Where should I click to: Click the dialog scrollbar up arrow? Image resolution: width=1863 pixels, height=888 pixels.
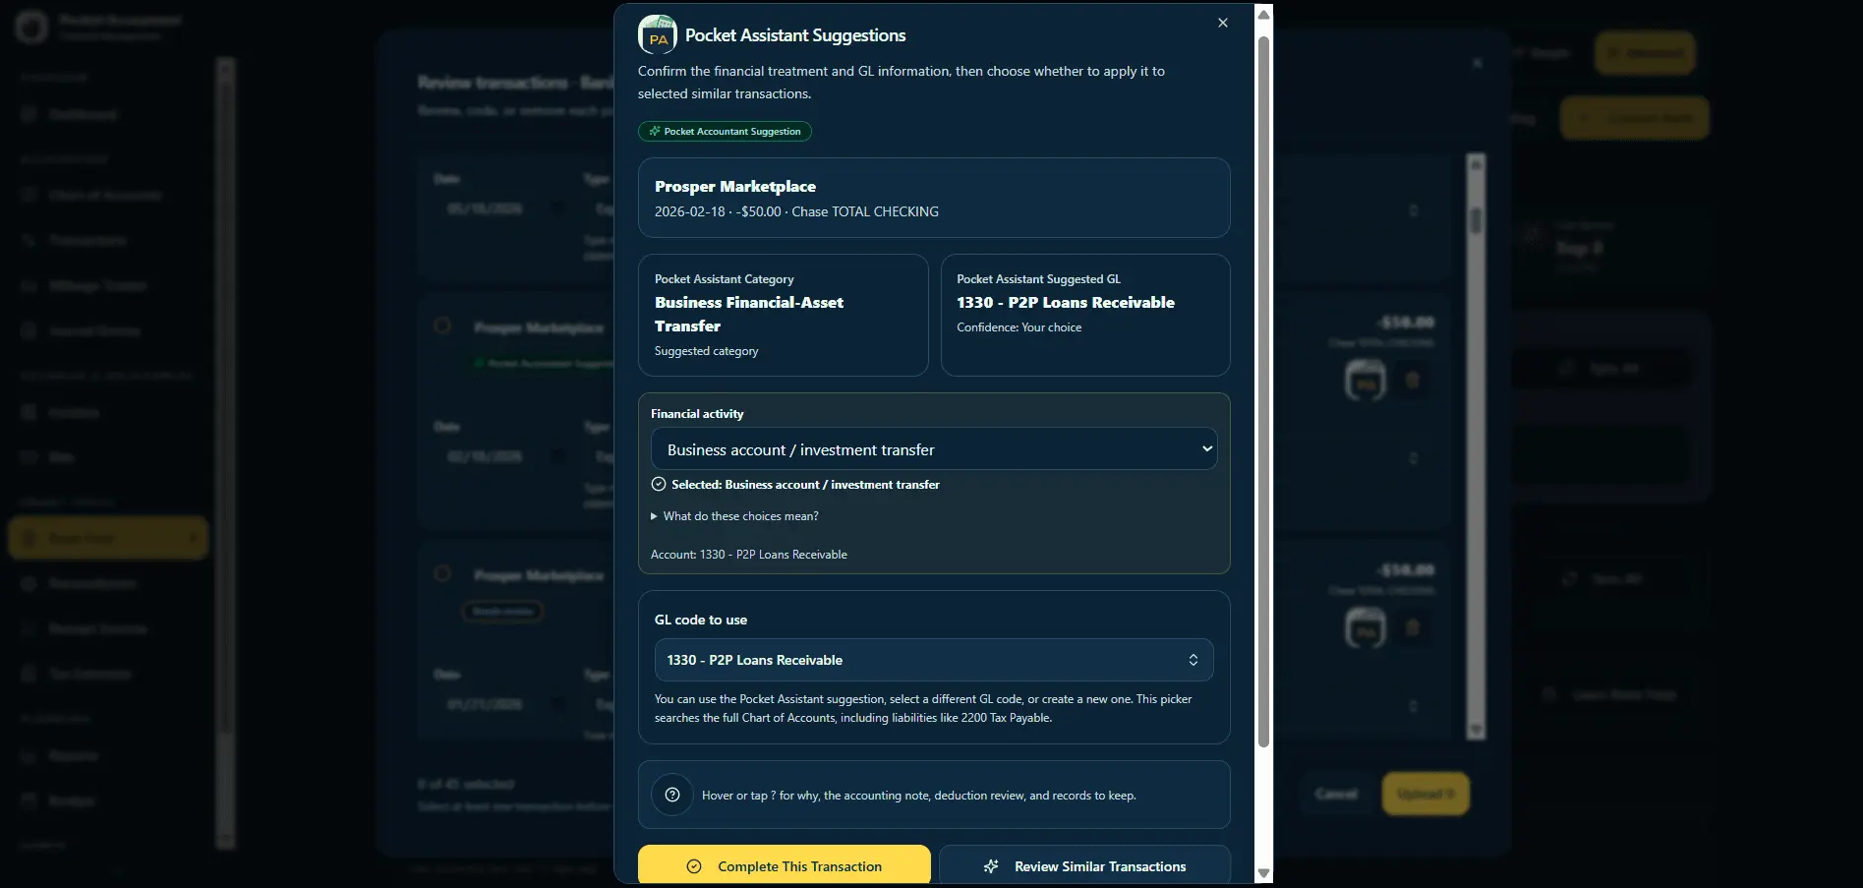tap(1263, 15)
